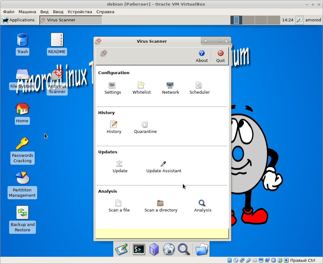Open the Scheduler icon
Image resolution: width=323 pixels, height=264 pixels.
[199, 85]
